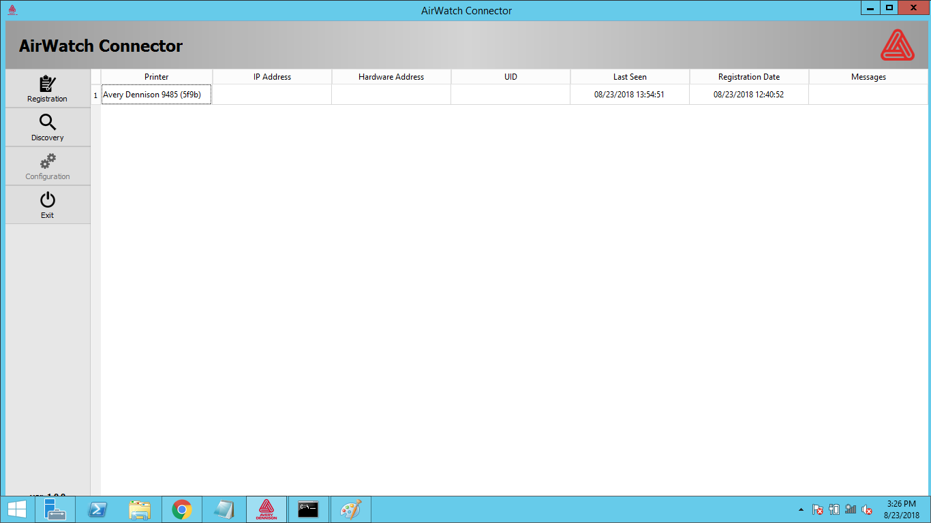The height and width of the screenshot is (523, 931).
Task: Open Server Manager from taskbar
Action: [55, 509]
